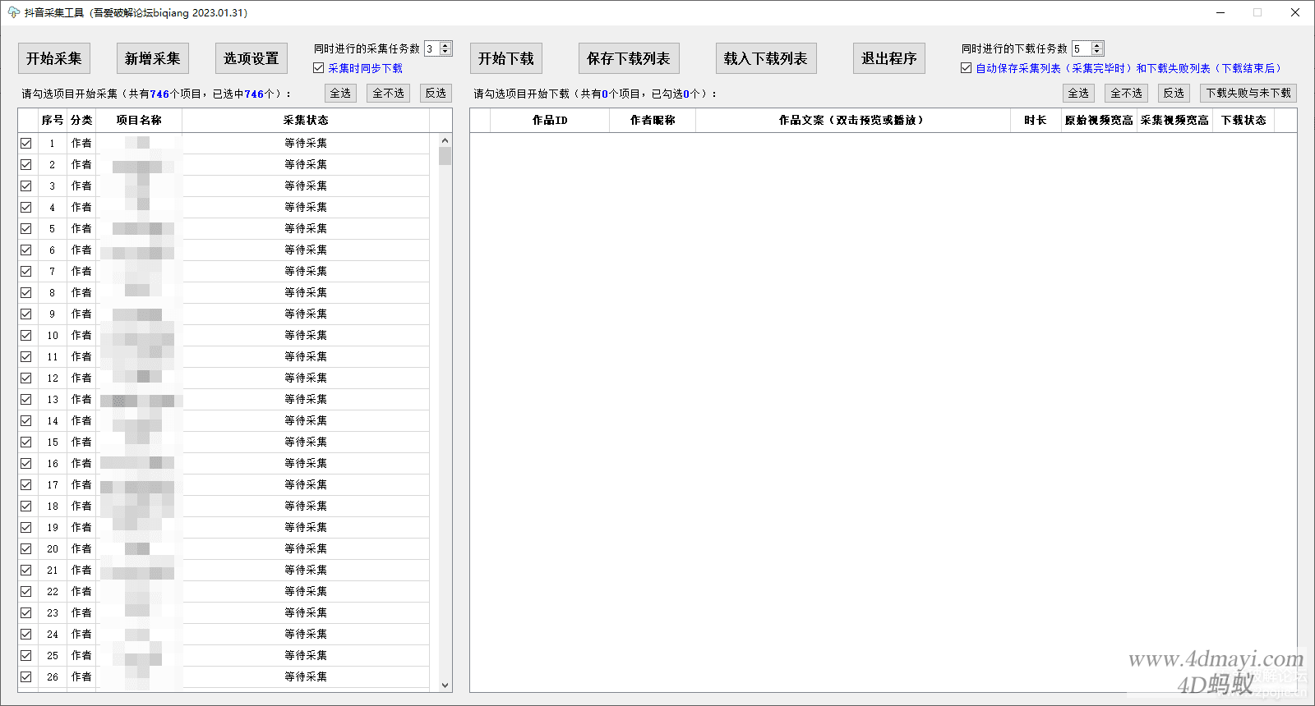The height and width of the screenshot is (706, 1315).
Task: Select all collection items with 全选
Action: [x=340, y=93]
